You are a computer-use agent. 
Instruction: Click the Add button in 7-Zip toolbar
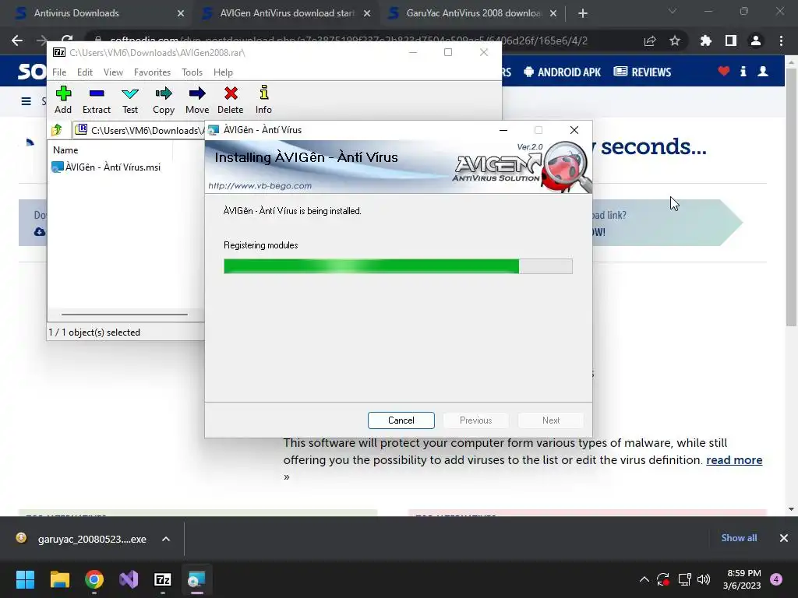coord(63,100)
